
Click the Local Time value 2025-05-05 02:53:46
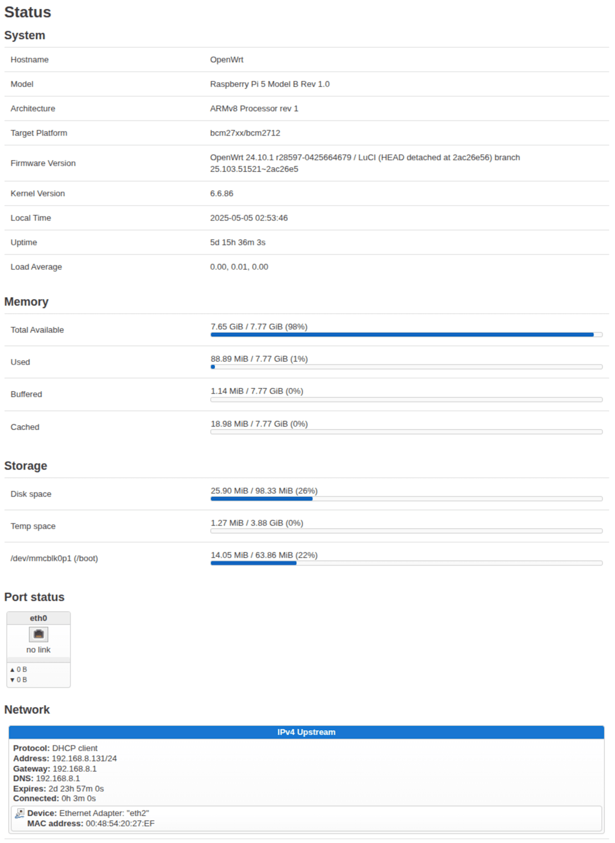[249, 218]
